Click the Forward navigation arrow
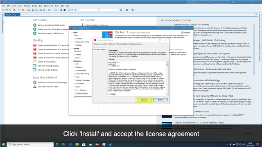The image size is (262, 147). click(x=133, y=10)
